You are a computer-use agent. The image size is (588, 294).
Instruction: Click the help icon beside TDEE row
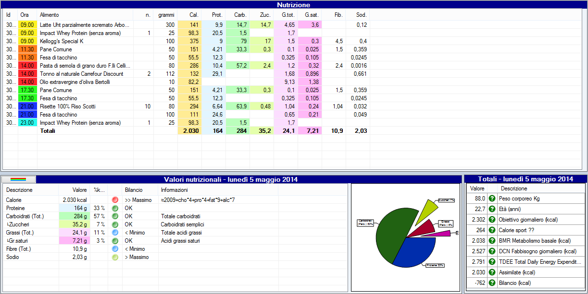click(x=492, y=262)
